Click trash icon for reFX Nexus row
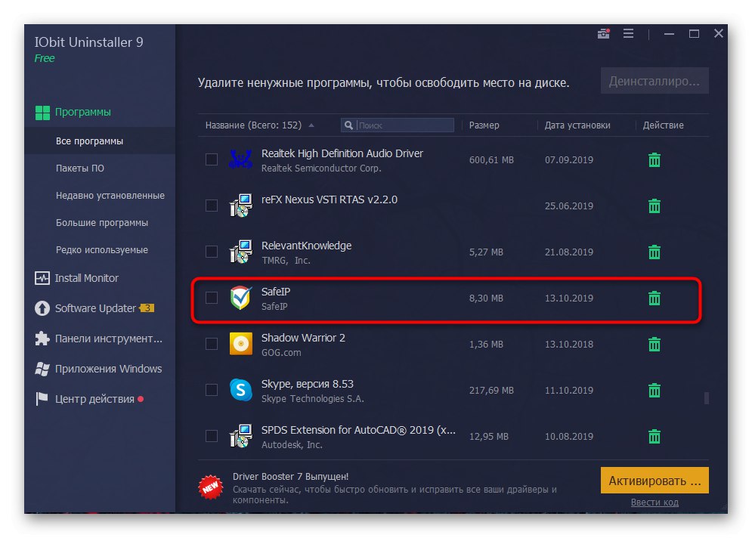Screen dimensions: 752x538 coord(655,206)
